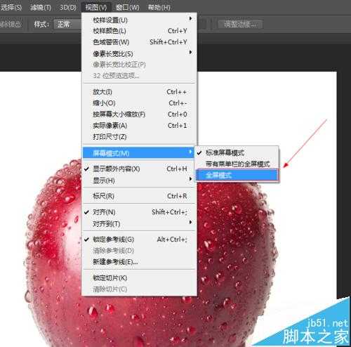Viewport: 351px width, 347px height.
Task: Select 缩小(O) zoom out item
Action: [139, 103]
